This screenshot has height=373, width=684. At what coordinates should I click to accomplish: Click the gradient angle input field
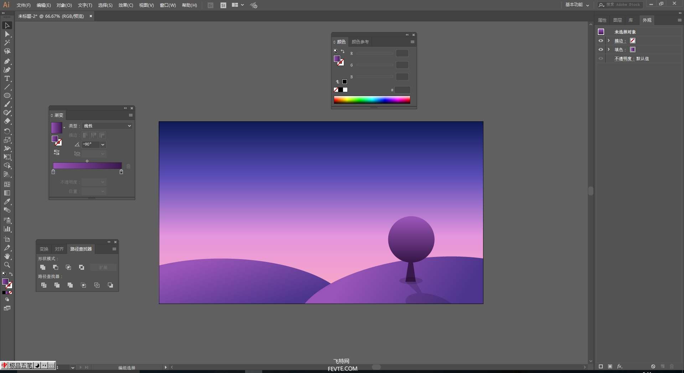pyautogui.click(x=90, y=145)
